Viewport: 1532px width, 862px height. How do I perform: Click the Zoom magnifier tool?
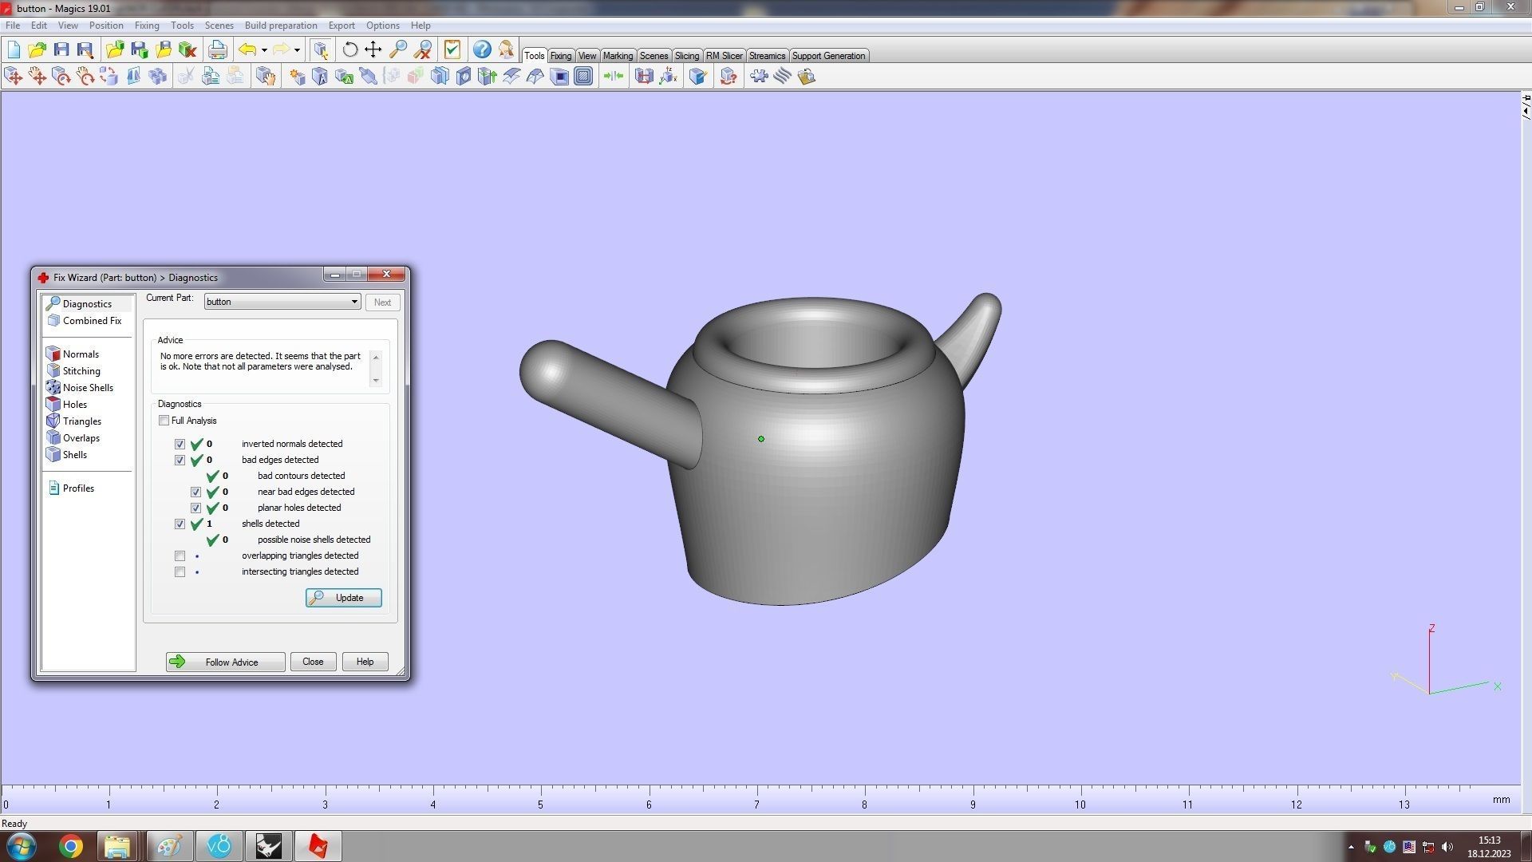398,49
